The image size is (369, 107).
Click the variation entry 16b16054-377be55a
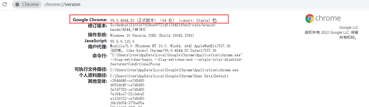tap(127, 103)
